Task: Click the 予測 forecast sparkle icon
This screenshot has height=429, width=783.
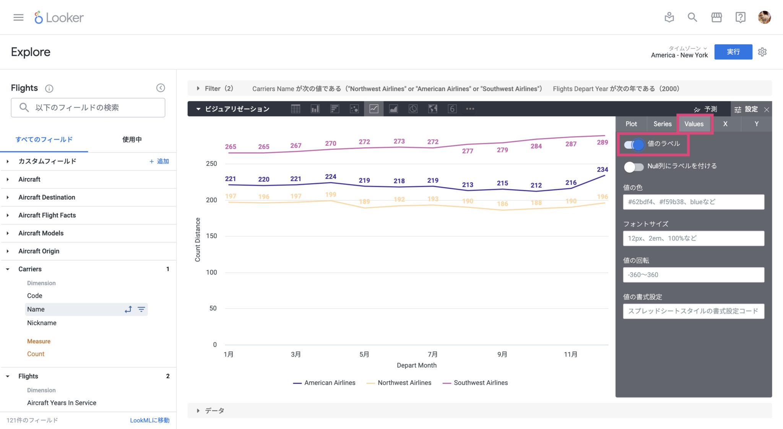Action: point(697,109)
